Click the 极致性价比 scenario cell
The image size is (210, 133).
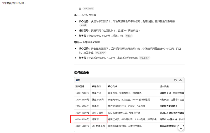point(171,93)
